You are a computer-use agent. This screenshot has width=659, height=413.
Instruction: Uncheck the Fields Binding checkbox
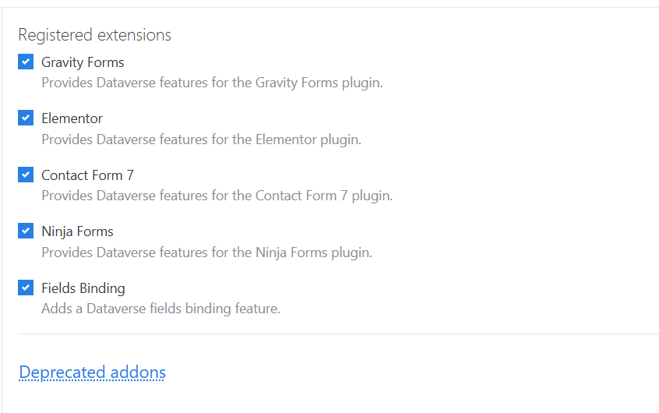[x=26, y=288]
